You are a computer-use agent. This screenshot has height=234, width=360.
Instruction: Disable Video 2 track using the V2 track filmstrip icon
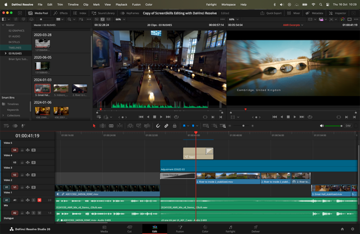coord(34,175)
